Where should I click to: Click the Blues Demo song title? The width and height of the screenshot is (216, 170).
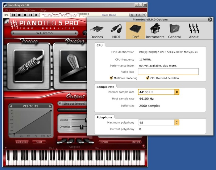coord(109,15)
